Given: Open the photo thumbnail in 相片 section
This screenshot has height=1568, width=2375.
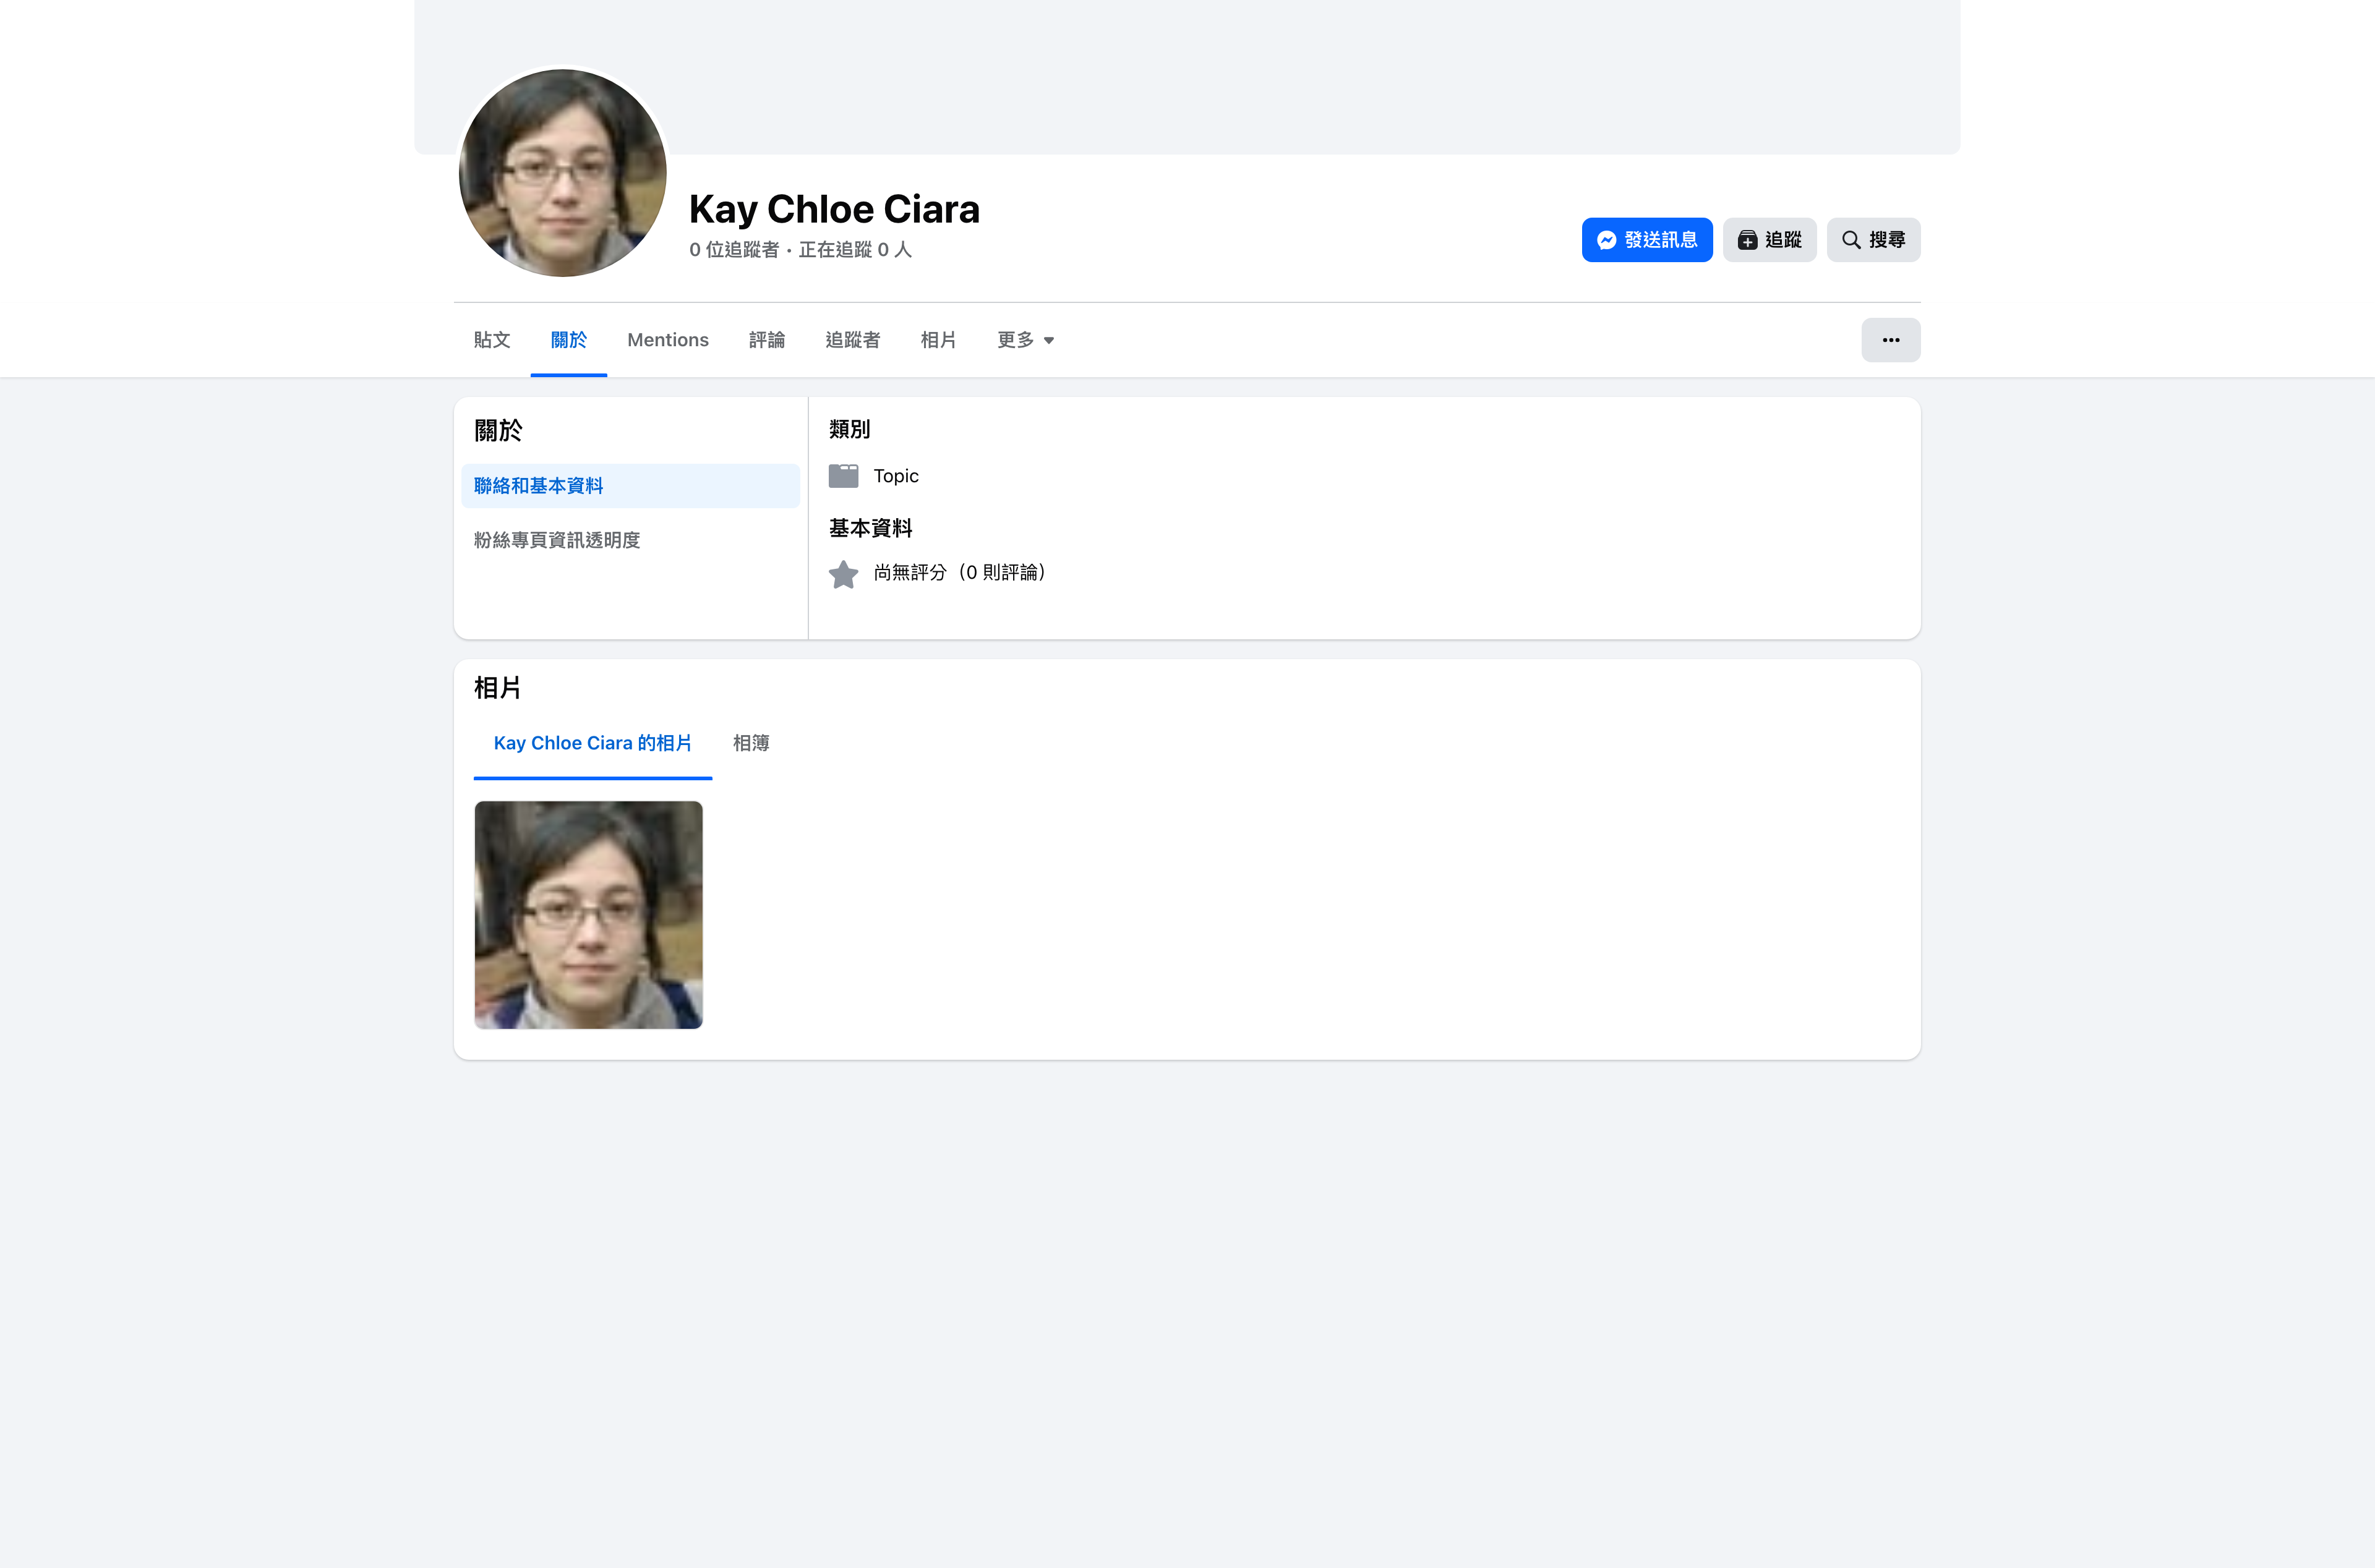Looking at the screenshot, I should click(x=588, y=914).
